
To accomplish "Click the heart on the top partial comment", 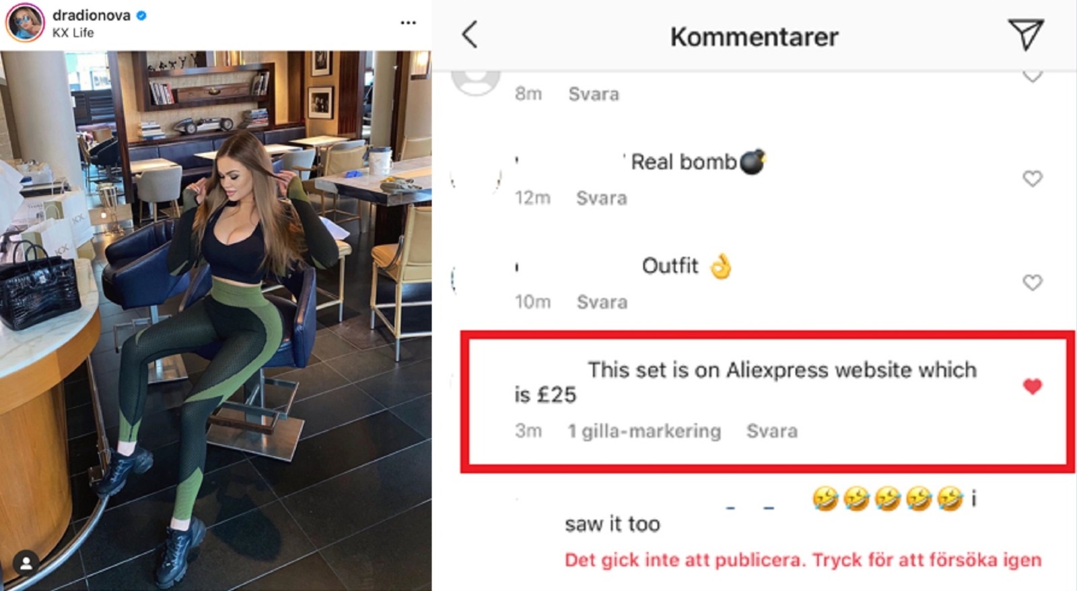I will (1032, 76).
